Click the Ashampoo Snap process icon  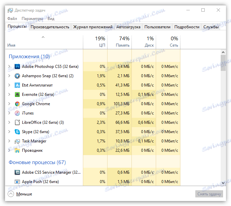[17, 76]
